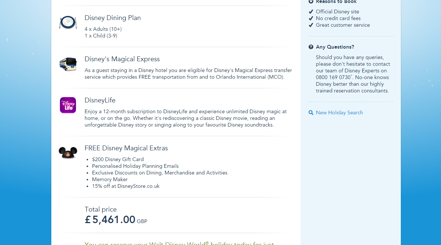Click Personalised Holiday Planning Emails bullet

pyautogui.click(x=135, y=166)
